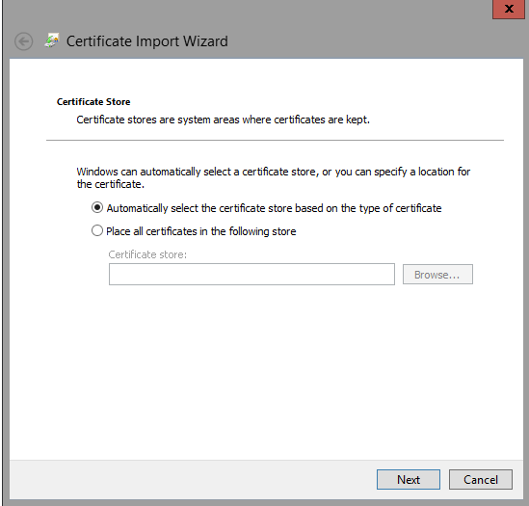Close the Certificate Import Wizard with the red X
This screenshot has height=506, width=529.
point(509,9)
